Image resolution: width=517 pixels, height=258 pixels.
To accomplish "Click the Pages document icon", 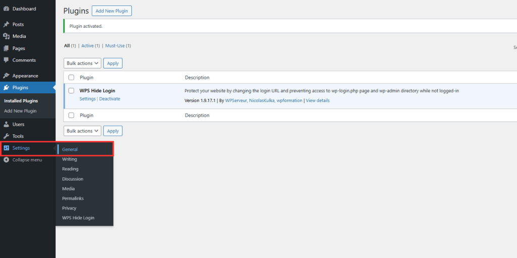I will [6, 48].
